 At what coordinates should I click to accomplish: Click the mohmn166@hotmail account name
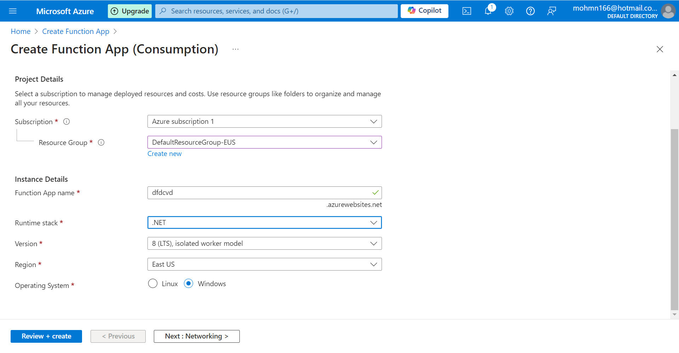pyautogui.click(x=615, y=8)
